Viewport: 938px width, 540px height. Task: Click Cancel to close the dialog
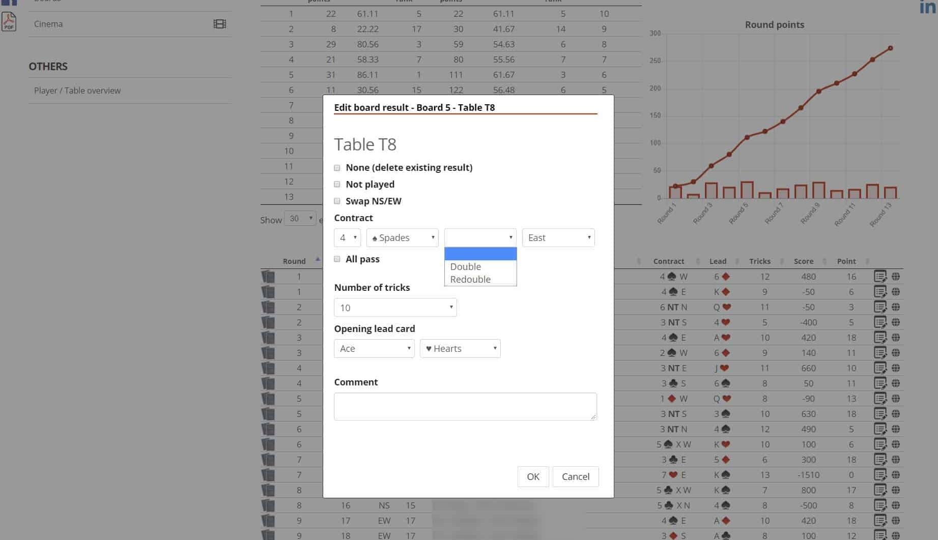point(575,476)
